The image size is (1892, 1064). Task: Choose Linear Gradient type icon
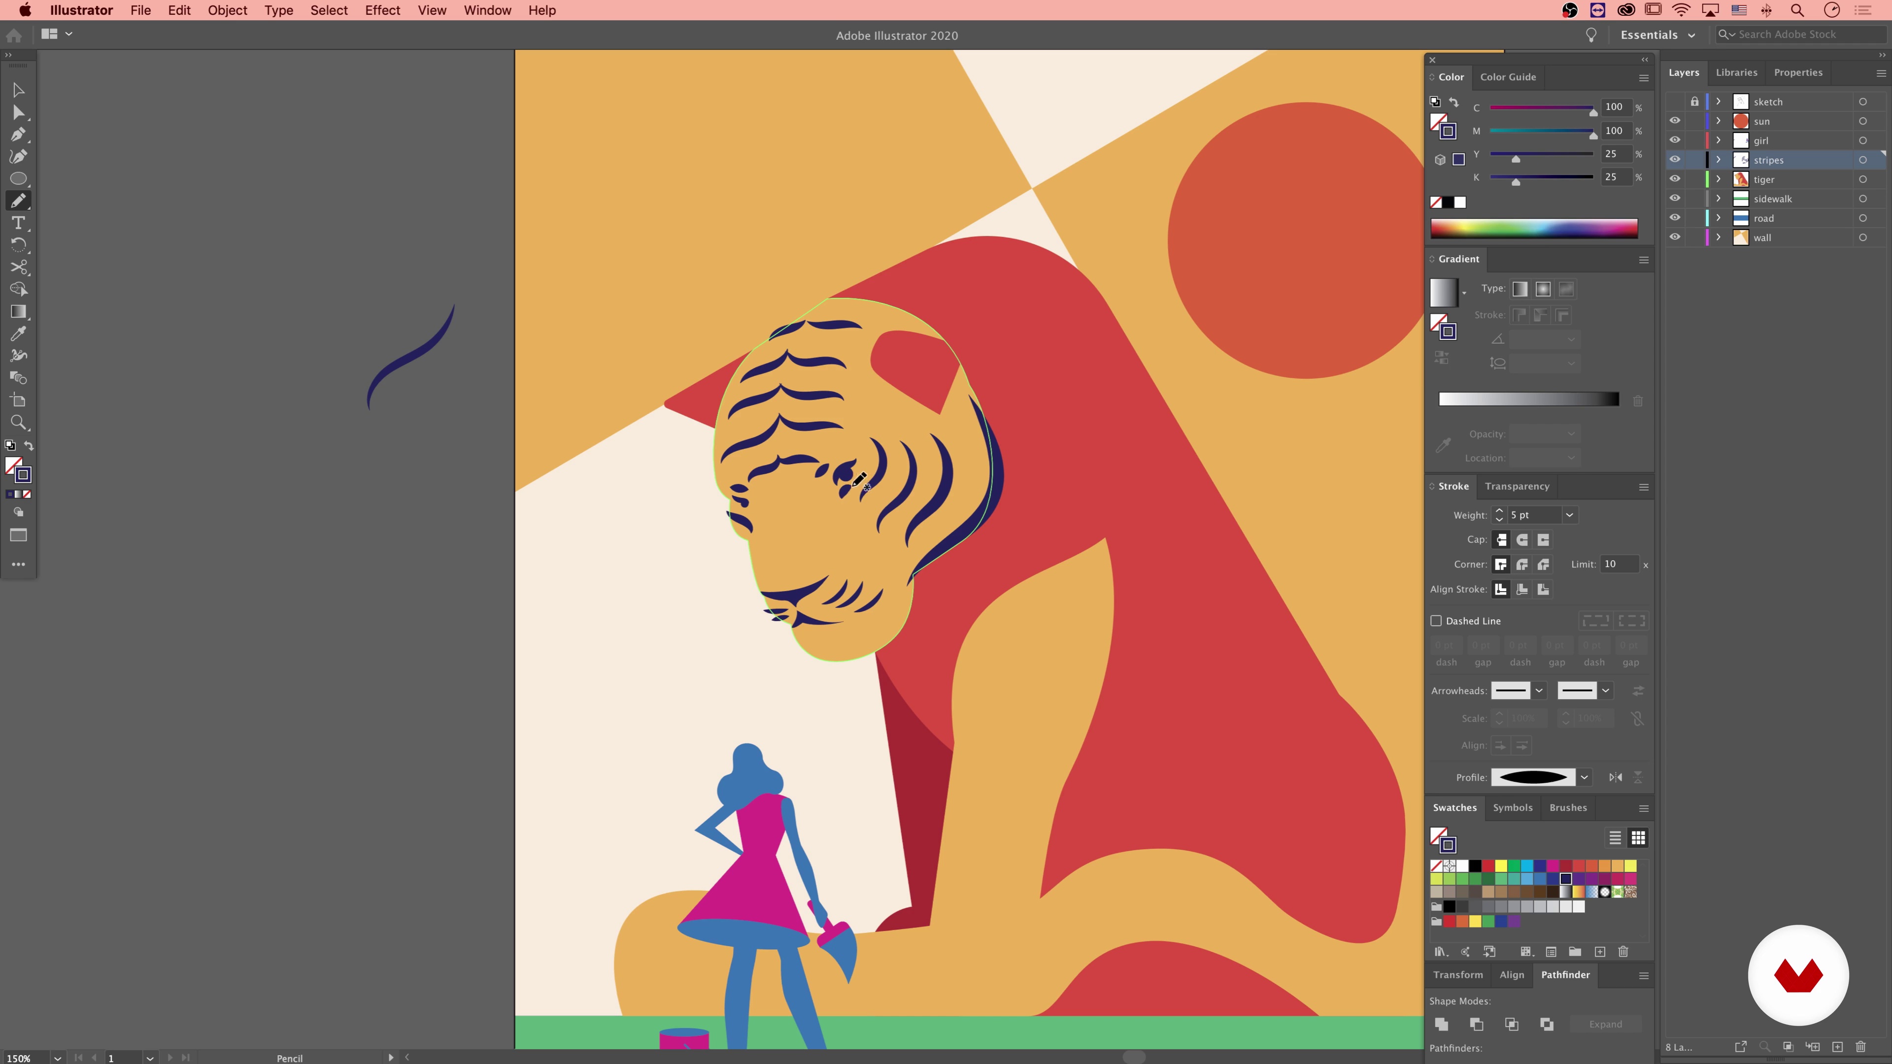(1520, 289)
